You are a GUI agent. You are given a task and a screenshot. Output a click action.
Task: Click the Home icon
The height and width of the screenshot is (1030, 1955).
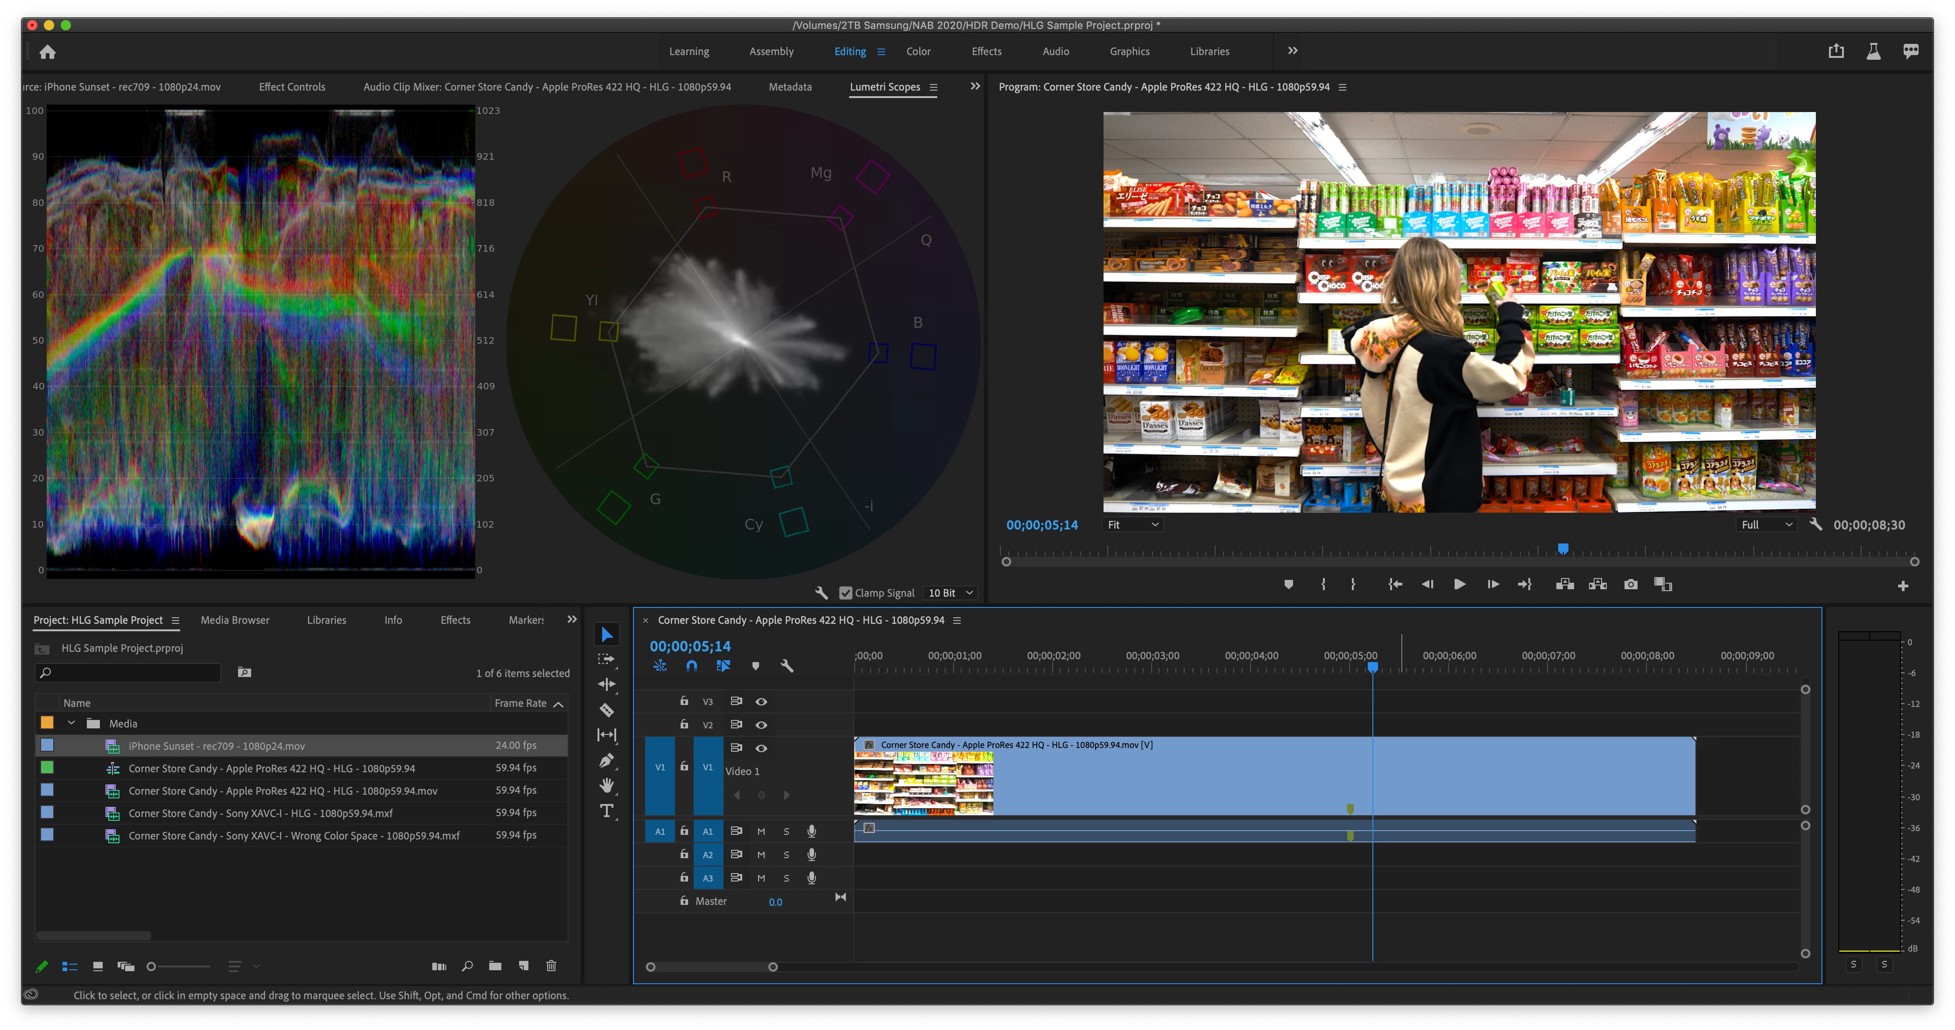(x=48, y=52)
